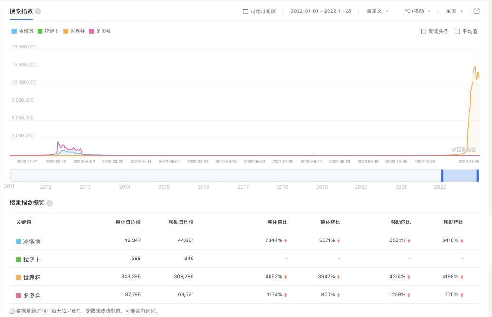The height and width of the screenshot is (317, 492).
Task: Click the left handle of timeline range slider
Action: tap(442, 175)
